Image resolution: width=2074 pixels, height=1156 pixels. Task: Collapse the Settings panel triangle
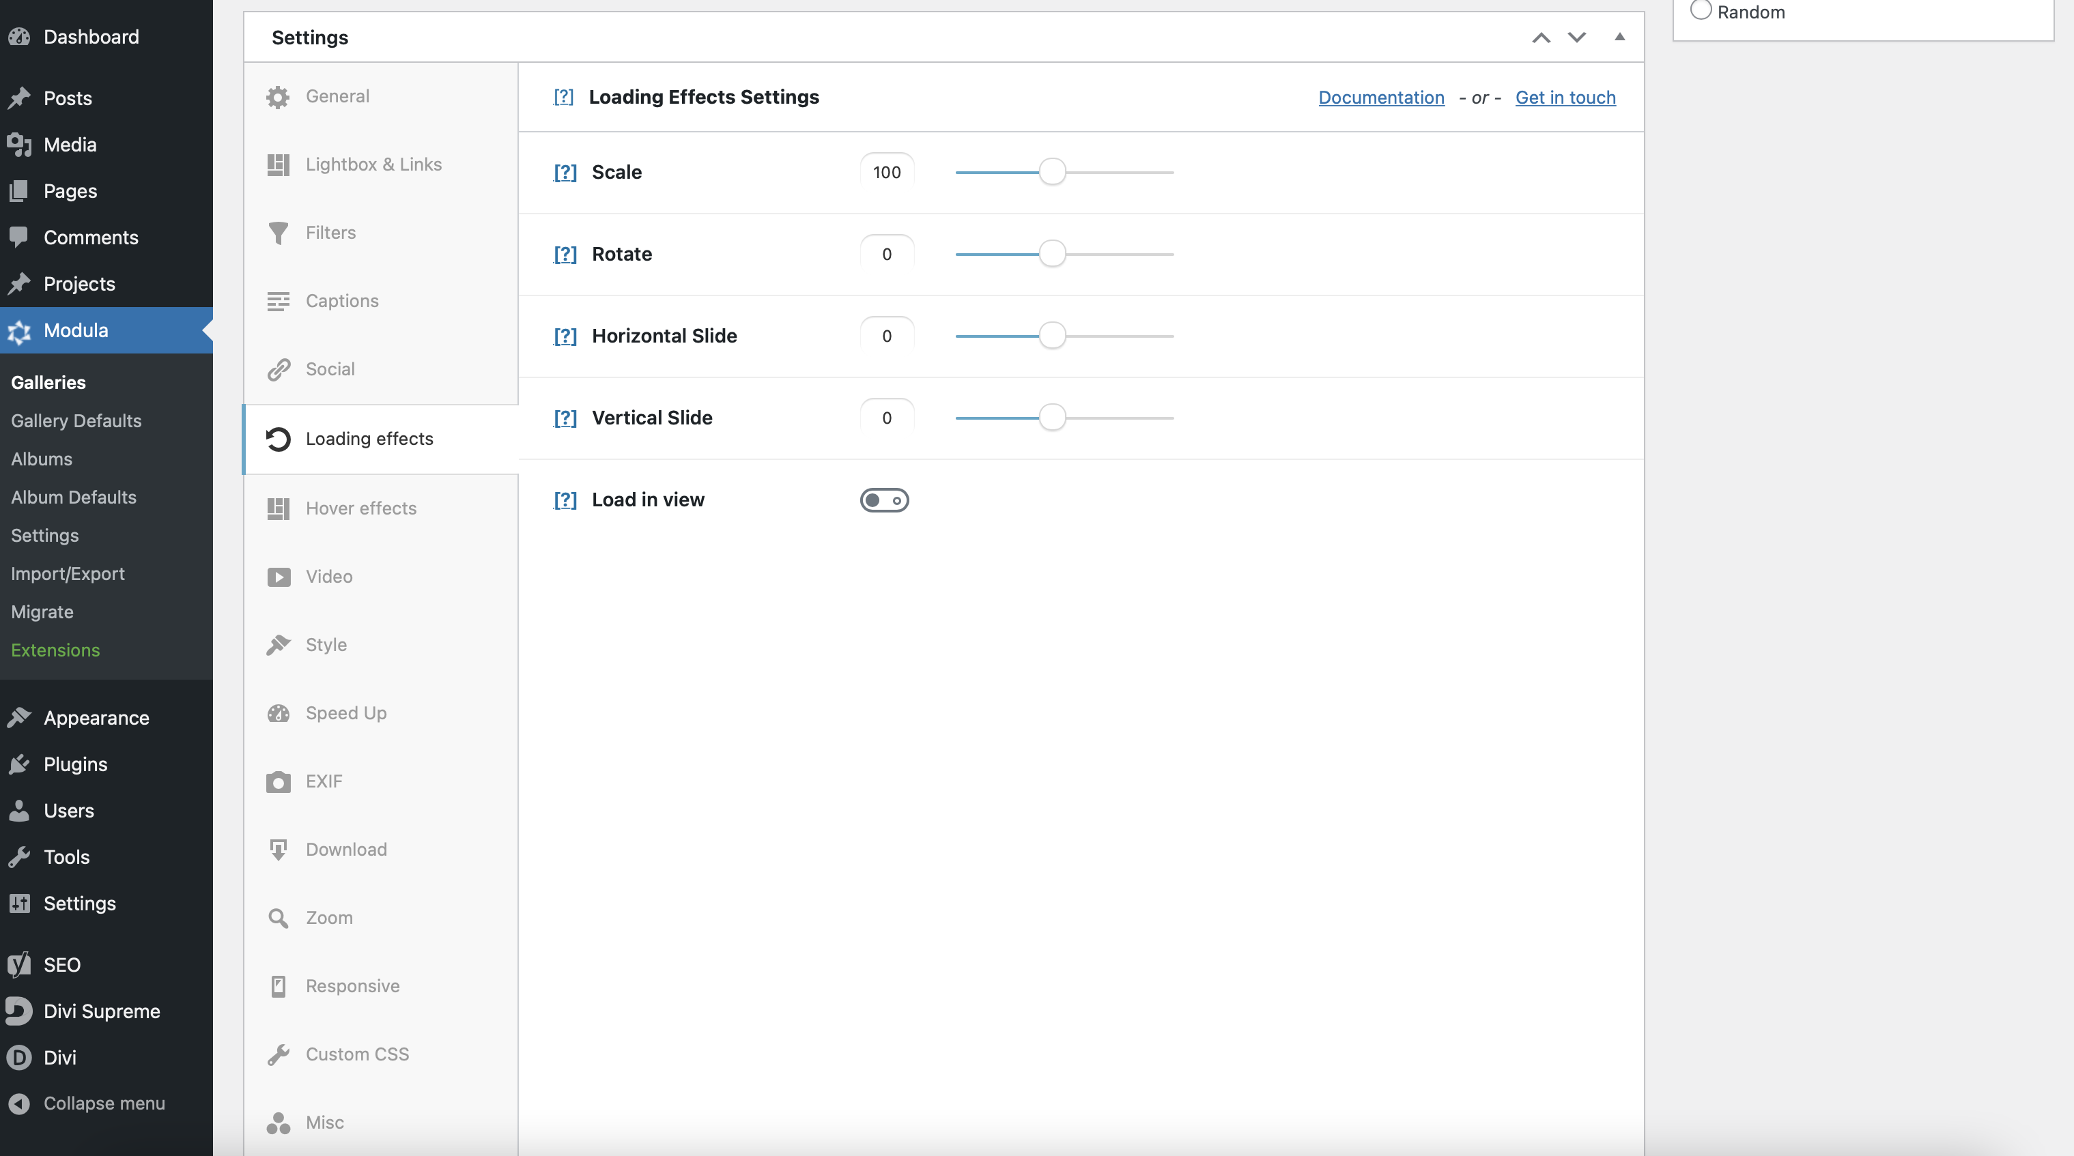(x=1619, y=37)
